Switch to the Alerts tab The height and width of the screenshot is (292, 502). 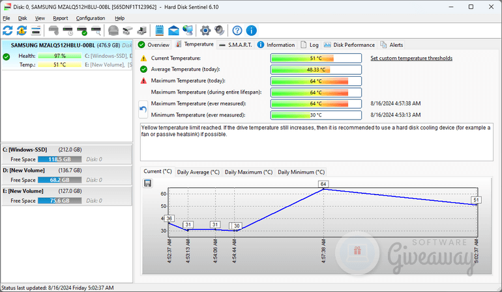[392, 45]
